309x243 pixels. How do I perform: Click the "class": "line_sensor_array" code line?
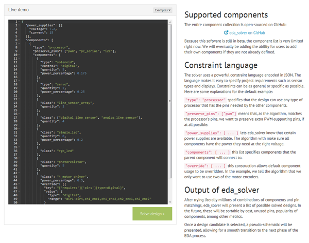[x=67, y=103]
